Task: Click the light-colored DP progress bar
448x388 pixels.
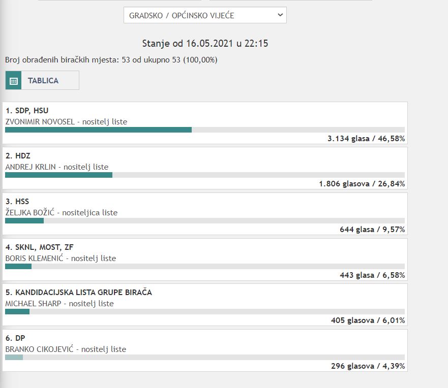Action: coord(14,357)
